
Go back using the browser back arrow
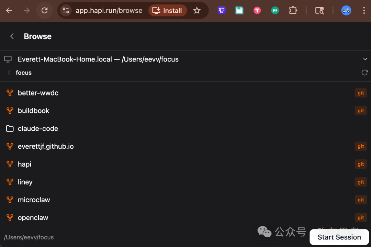coord(9,10)
